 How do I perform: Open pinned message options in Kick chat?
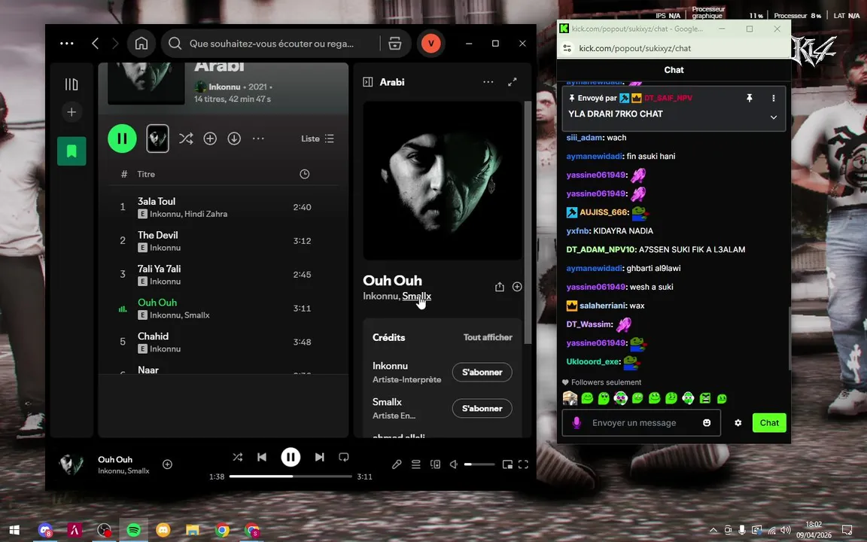pyautogui.click(x=773, y=98)
